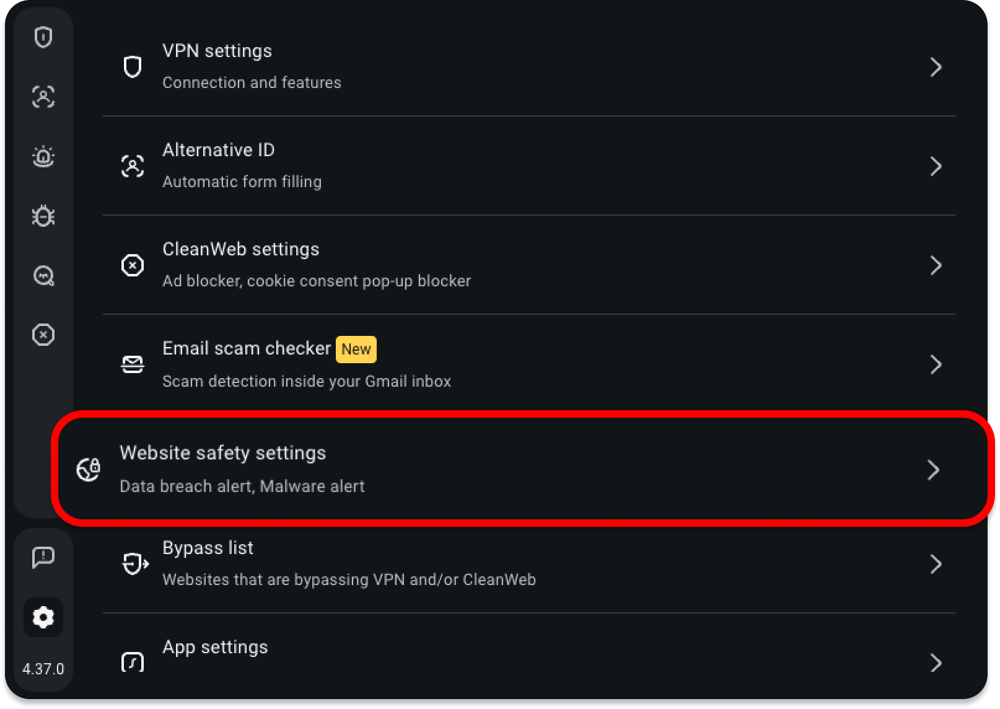Open chevron for Website safety settings
The height and width of the screenshot is (709, 1000).
coord(933,470)
